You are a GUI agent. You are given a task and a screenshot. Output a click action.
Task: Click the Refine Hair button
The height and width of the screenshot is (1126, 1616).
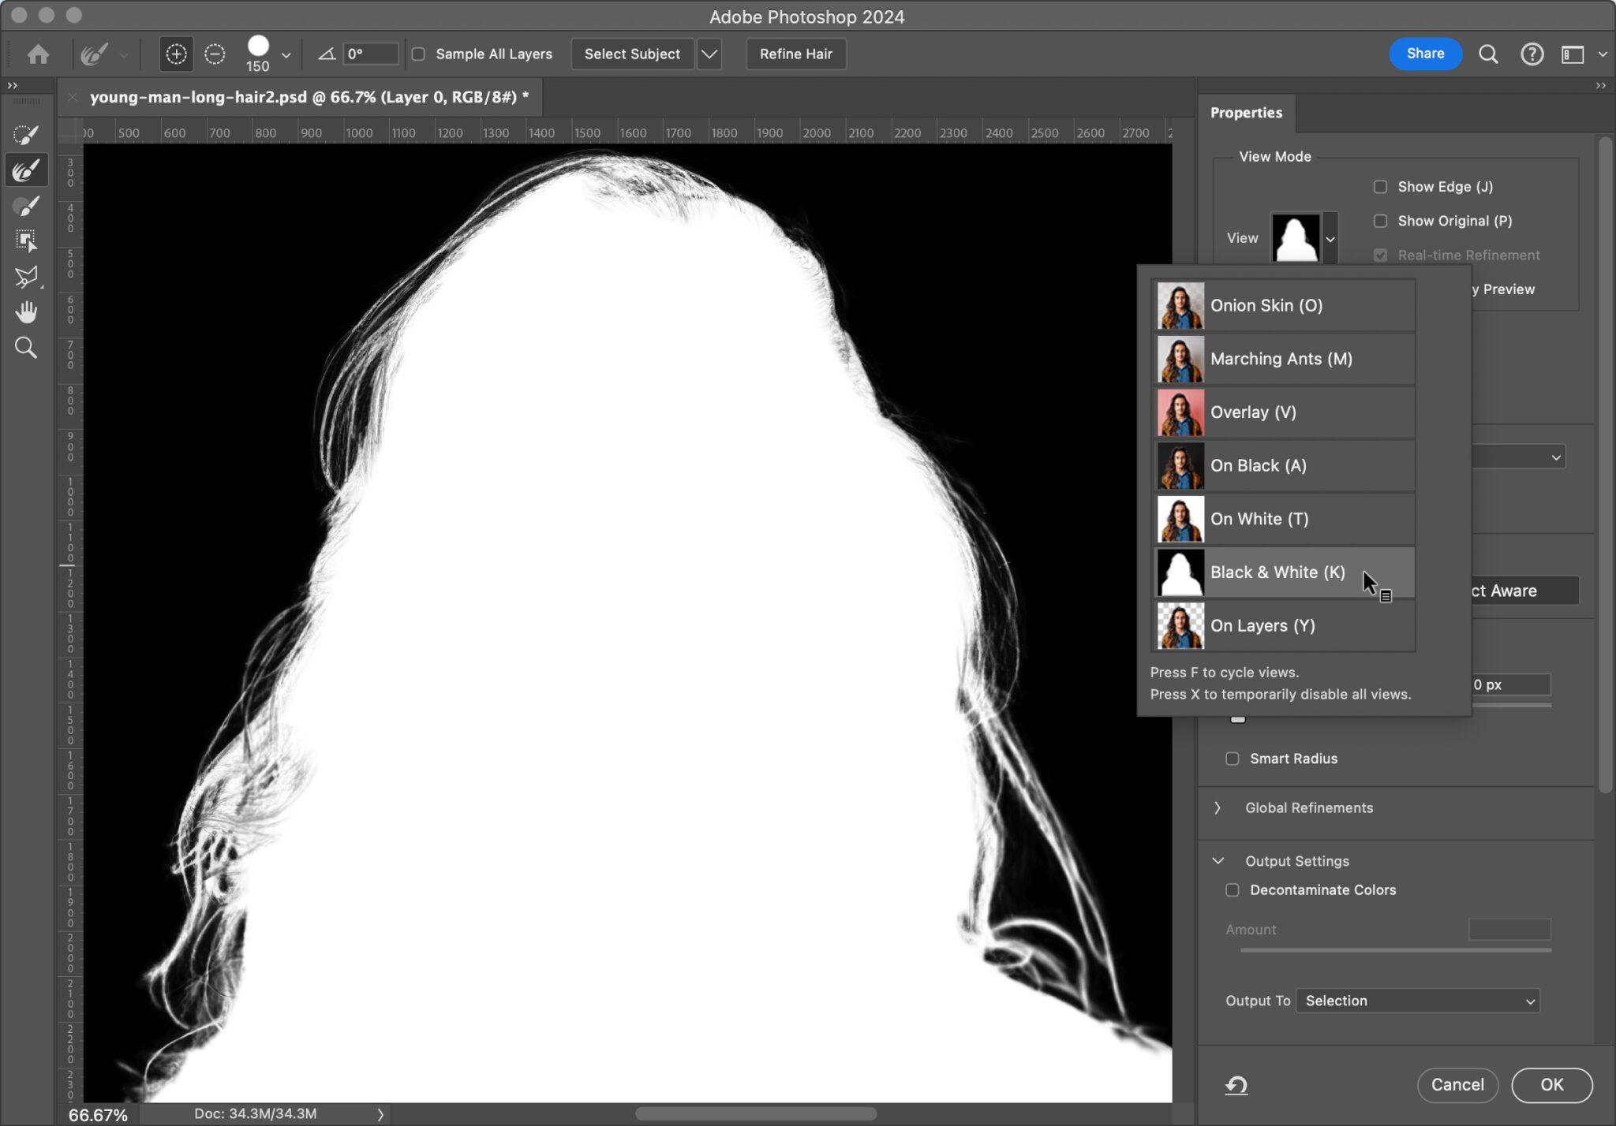coord(795,54)
